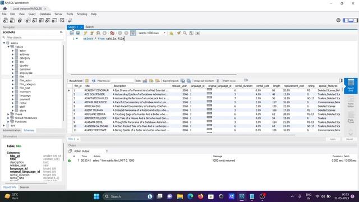The image size is (359, 202).
Task: Import records from external file icon
Action: (x=188, y=81)
